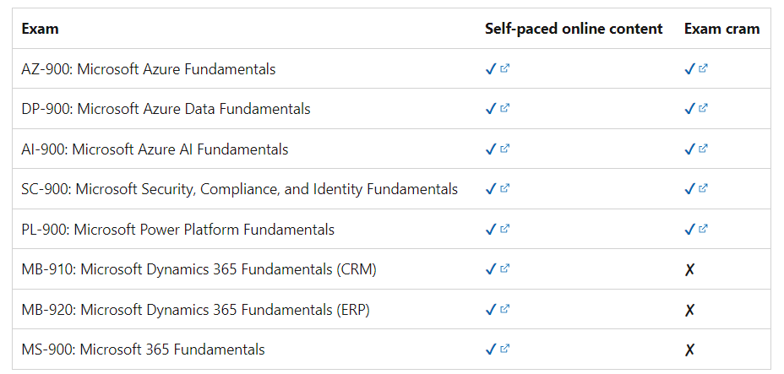
Task: Click the SC-900 self-paced checkmark link
Action: coord(491,189)
